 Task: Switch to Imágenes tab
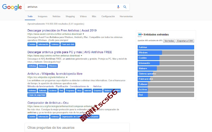point(43,16)
